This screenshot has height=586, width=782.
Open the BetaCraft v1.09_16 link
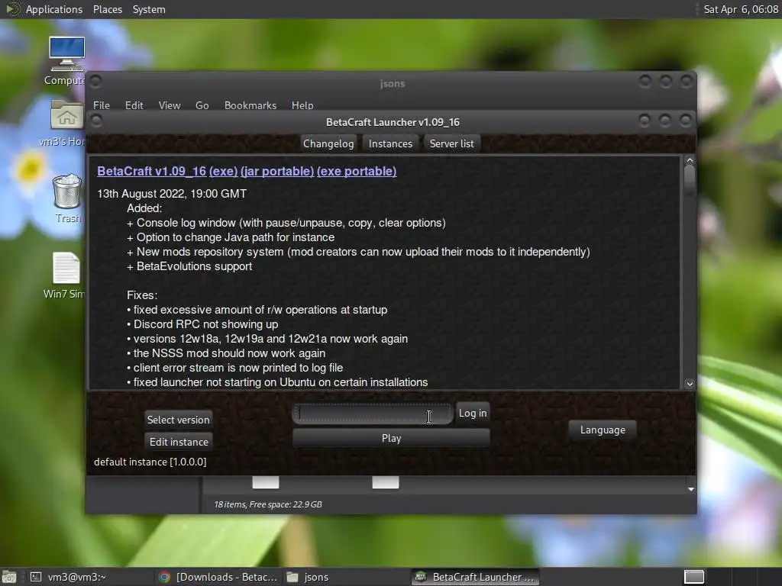click(152, 171)
